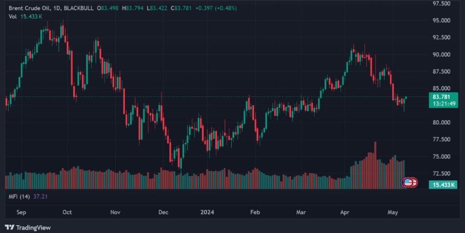465x233 pixels.
Task: Click the tallest red volume bar in April
Action: pos(375,166)
